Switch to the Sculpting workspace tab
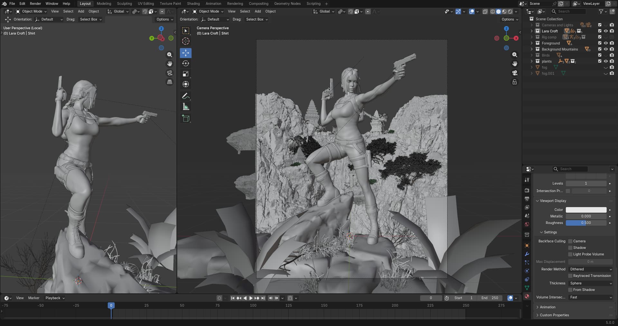Screen dimensions: 618x326 click(124, 4)
